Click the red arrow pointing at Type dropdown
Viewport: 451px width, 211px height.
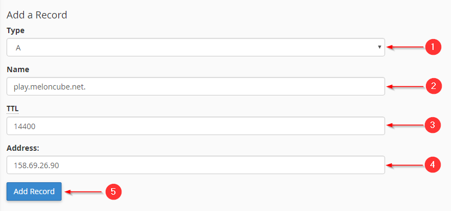point(405,47)
